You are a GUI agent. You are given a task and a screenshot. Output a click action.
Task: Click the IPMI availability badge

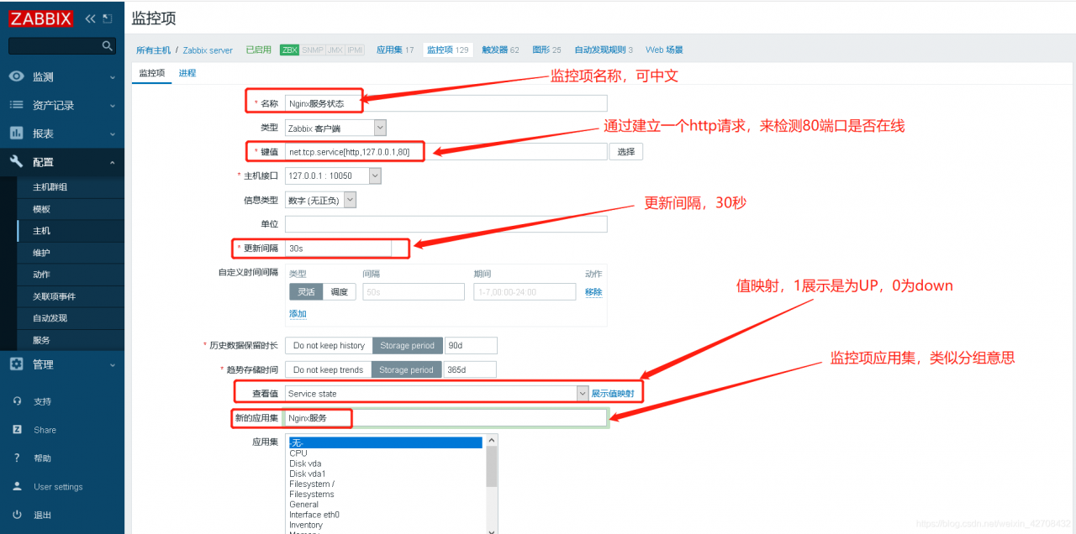click(355, 50)
